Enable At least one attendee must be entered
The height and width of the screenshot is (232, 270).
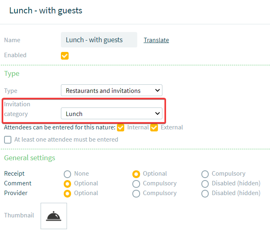(8, 140)
